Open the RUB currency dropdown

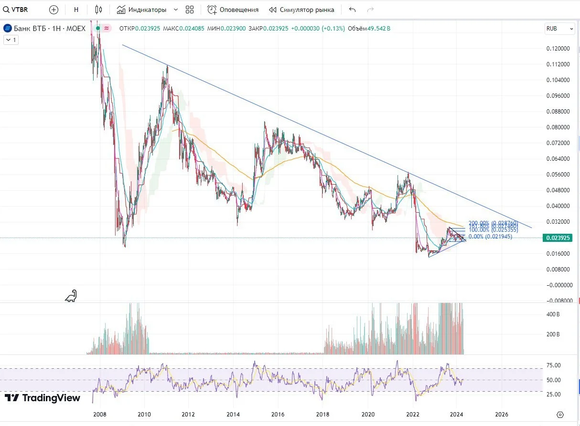pyautogui.click(x=560, y=29)
